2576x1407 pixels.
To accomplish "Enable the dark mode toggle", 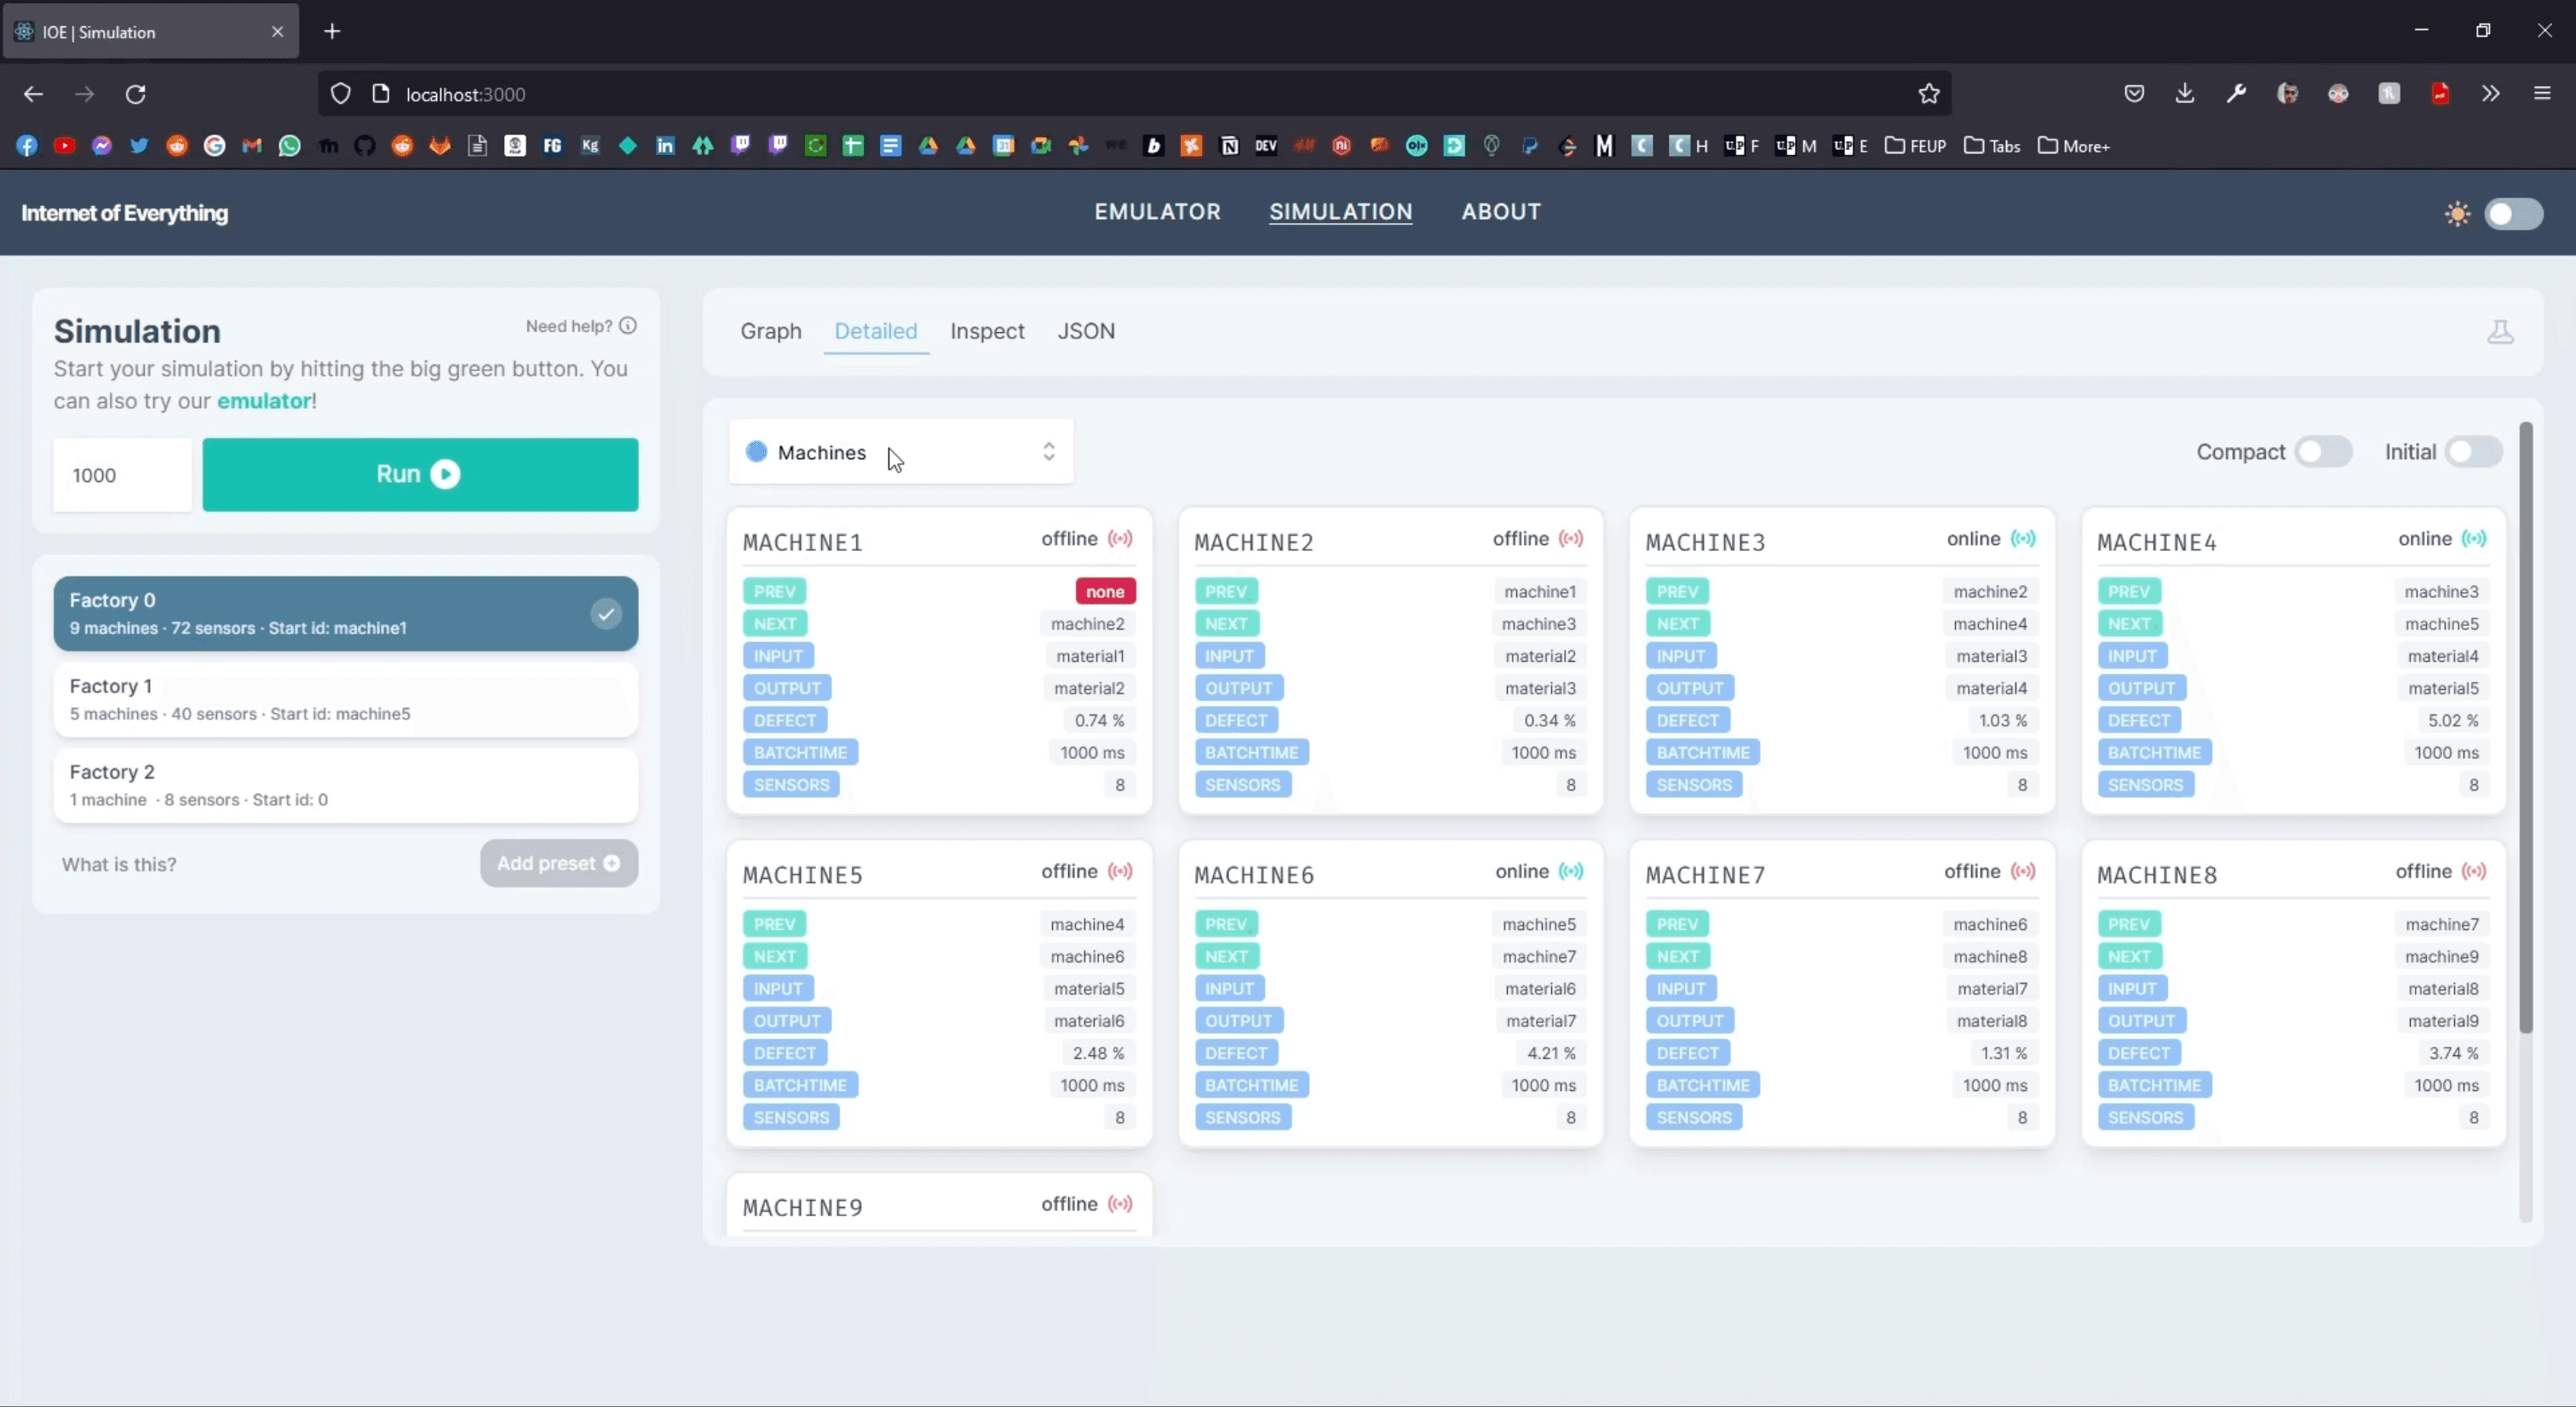I will click(2512, 211).
